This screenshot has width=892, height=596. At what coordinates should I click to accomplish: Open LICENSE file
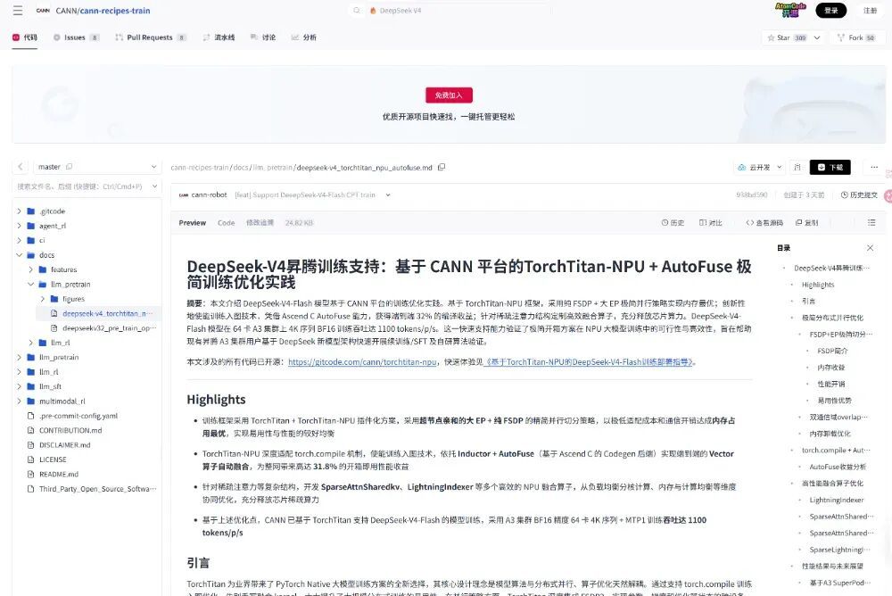[53, 459]
